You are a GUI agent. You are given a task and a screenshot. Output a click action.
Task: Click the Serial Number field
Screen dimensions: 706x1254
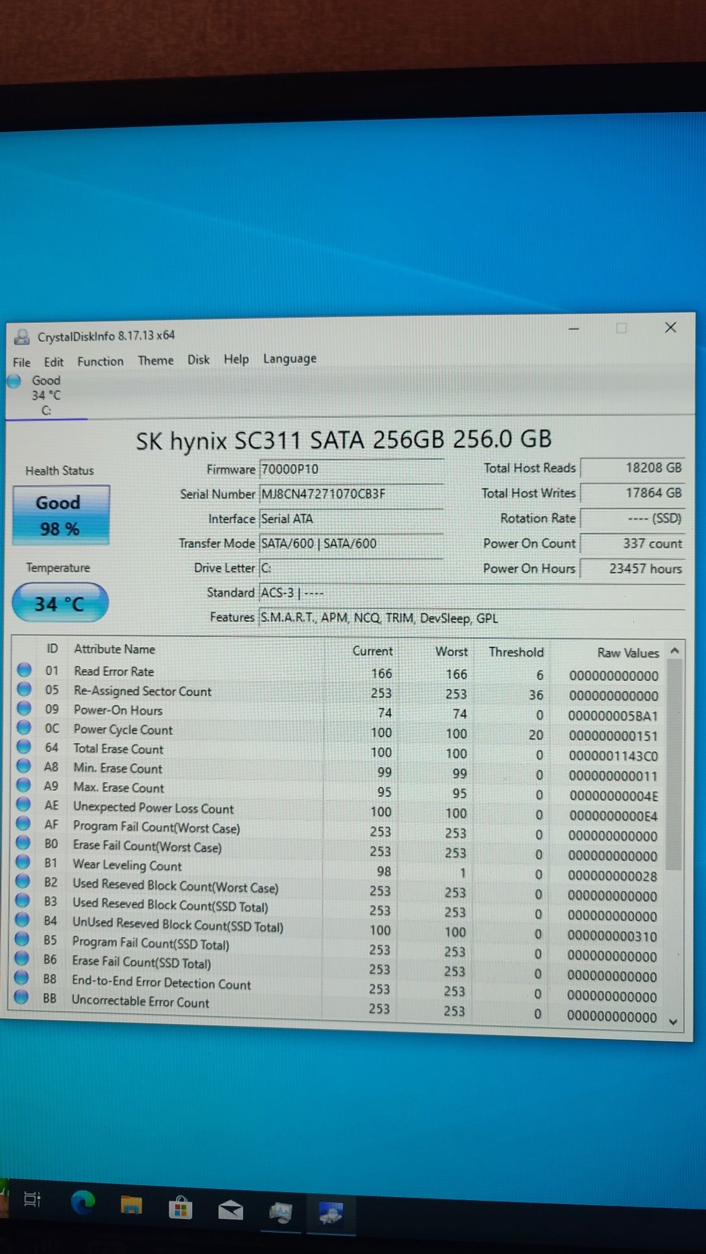[351, 493]
